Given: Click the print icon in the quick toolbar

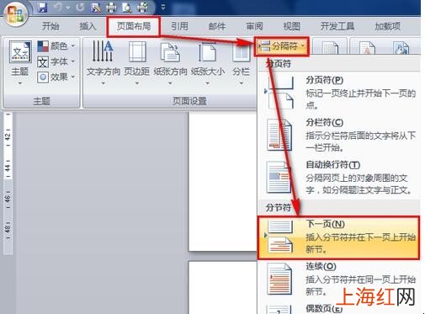Looking at the screenshot, I should point(111,8).
